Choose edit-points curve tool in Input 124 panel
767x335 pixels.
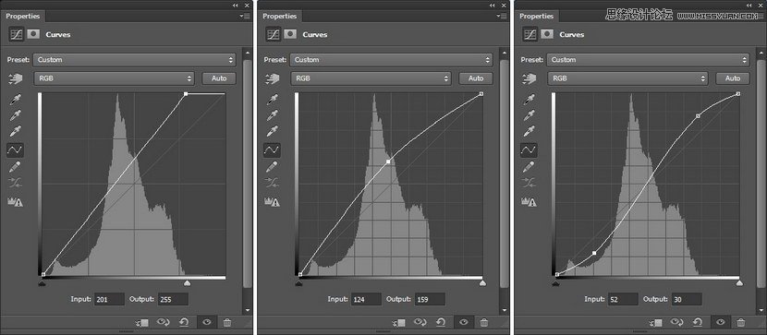[x=272, y=150]
